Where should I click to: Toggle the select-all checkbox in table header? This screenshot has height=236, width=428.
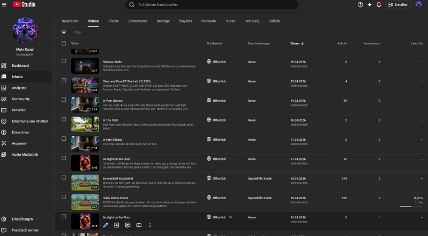64,43
